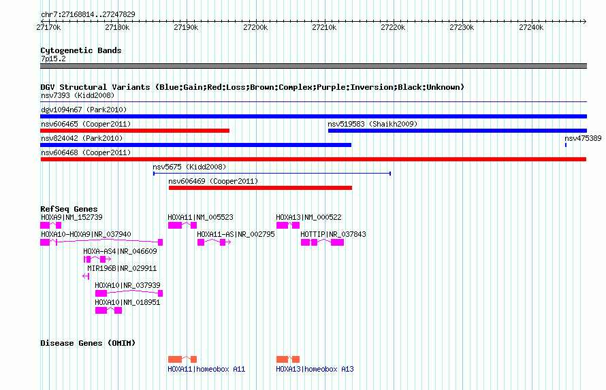606x390 pixels.
Task: Select the nsv475389 label
Action: click(583, 138)
